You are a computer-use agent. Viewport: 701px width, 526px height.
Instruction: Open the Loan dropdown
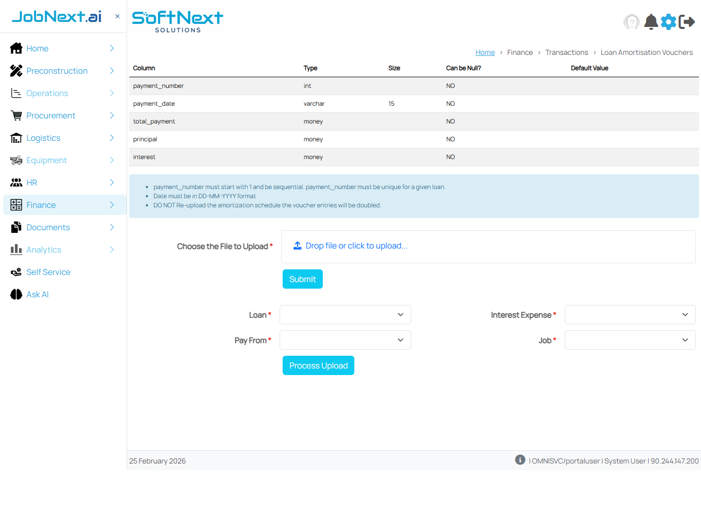(x=345, y=315)
